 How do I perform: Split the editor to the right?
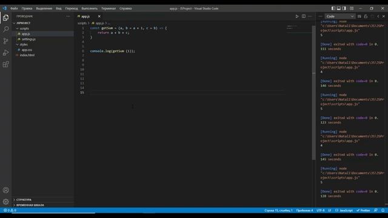coord(304,16)
